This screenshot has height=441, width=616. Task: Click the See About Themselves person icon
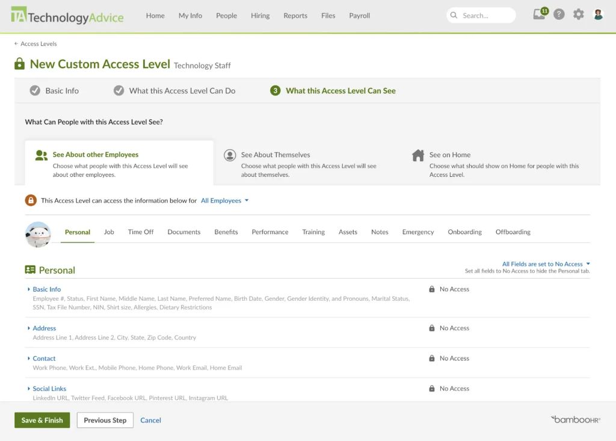(x=230, y=155)
